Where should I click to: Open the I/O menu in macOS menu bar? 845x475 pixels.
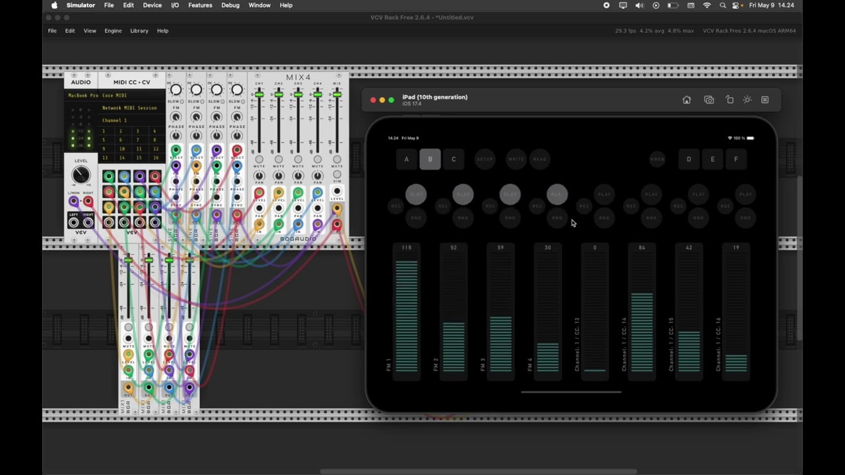click(175, 5)
